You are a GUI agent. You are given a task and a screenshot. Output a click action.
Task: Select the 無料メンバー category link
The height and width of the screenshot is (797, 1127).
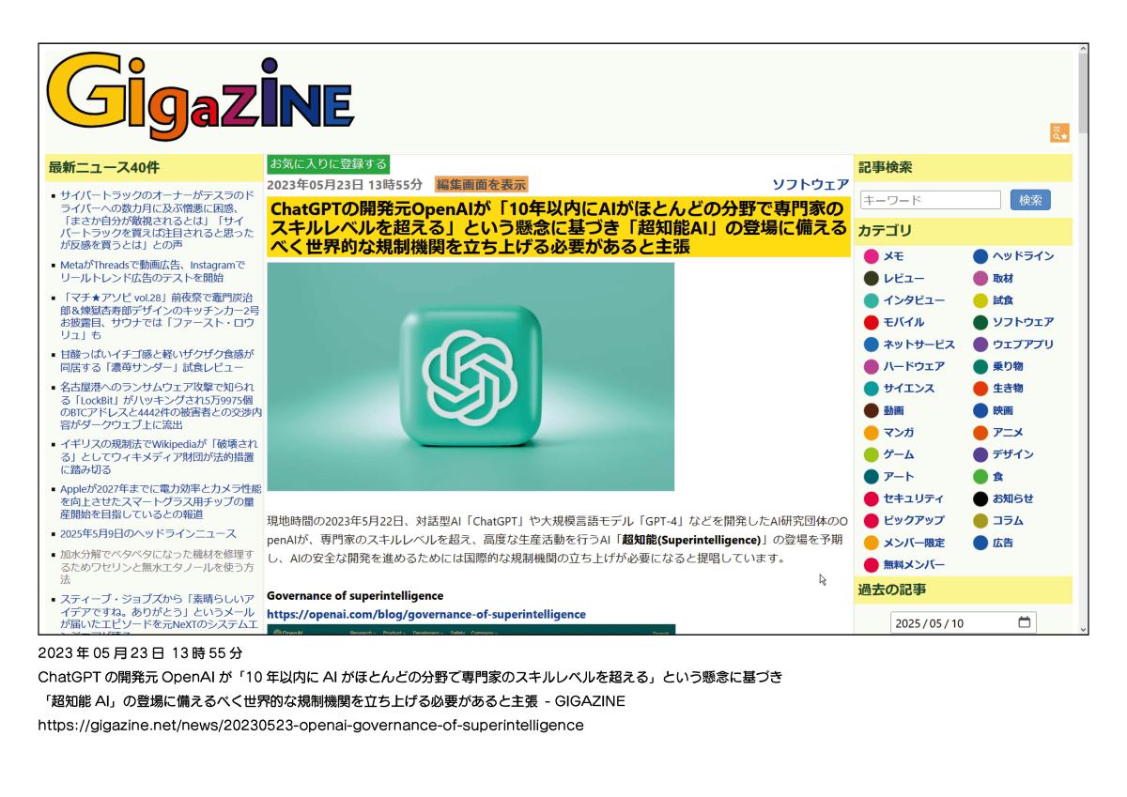pos(914,565)
